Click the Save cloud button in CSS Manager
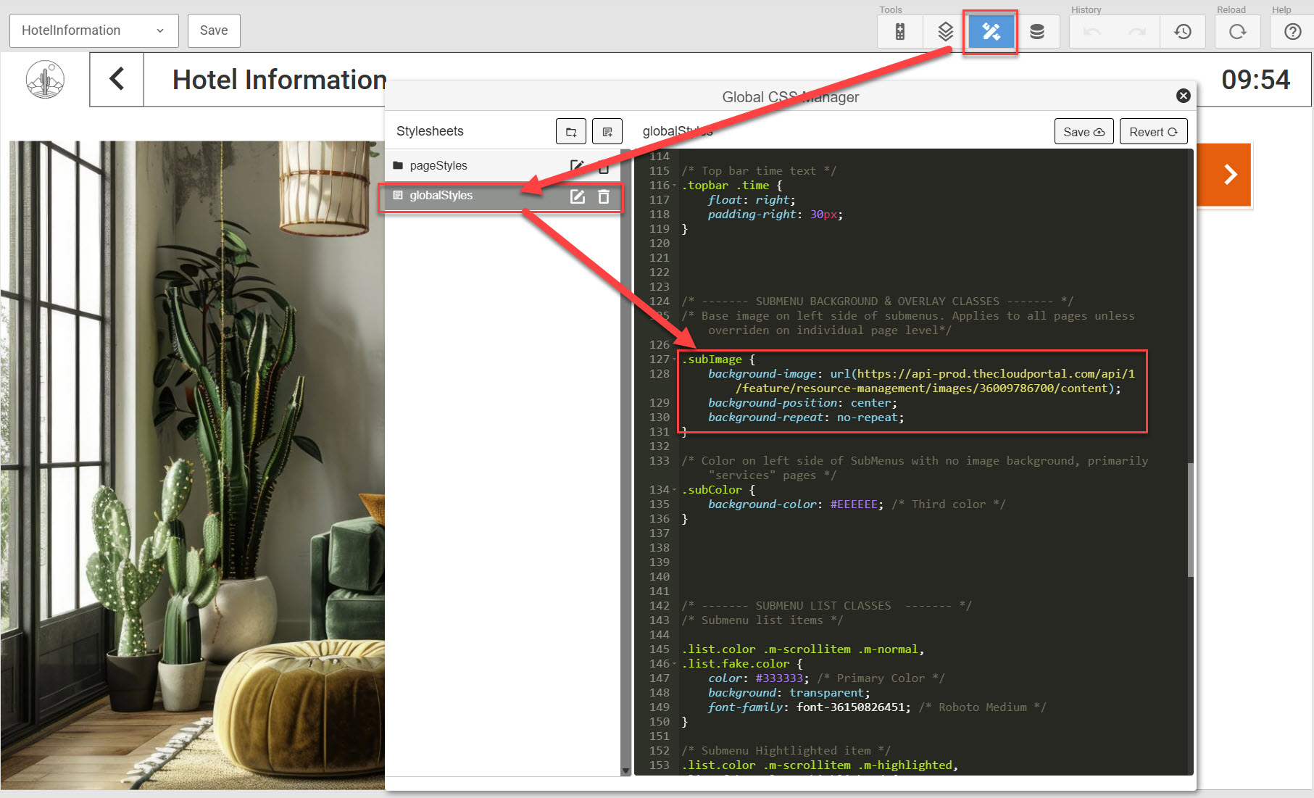 pos(1084,132)
